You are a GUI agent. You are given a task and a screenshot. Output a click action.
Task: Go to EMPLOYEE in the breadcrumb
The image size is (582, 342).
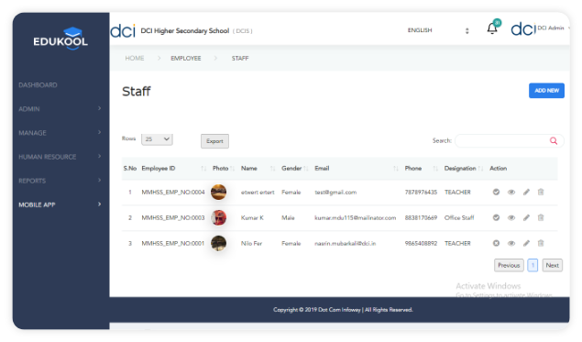pyautogui.click(x=185, y=59)
